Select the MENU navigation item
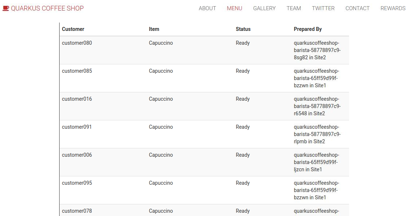The image size is (409, 216). point(234,8)
